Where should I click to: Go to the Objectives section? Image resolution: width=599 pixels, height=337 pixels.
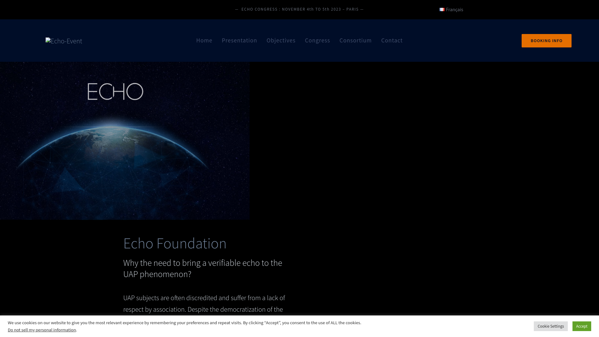(x=281, y=40)
